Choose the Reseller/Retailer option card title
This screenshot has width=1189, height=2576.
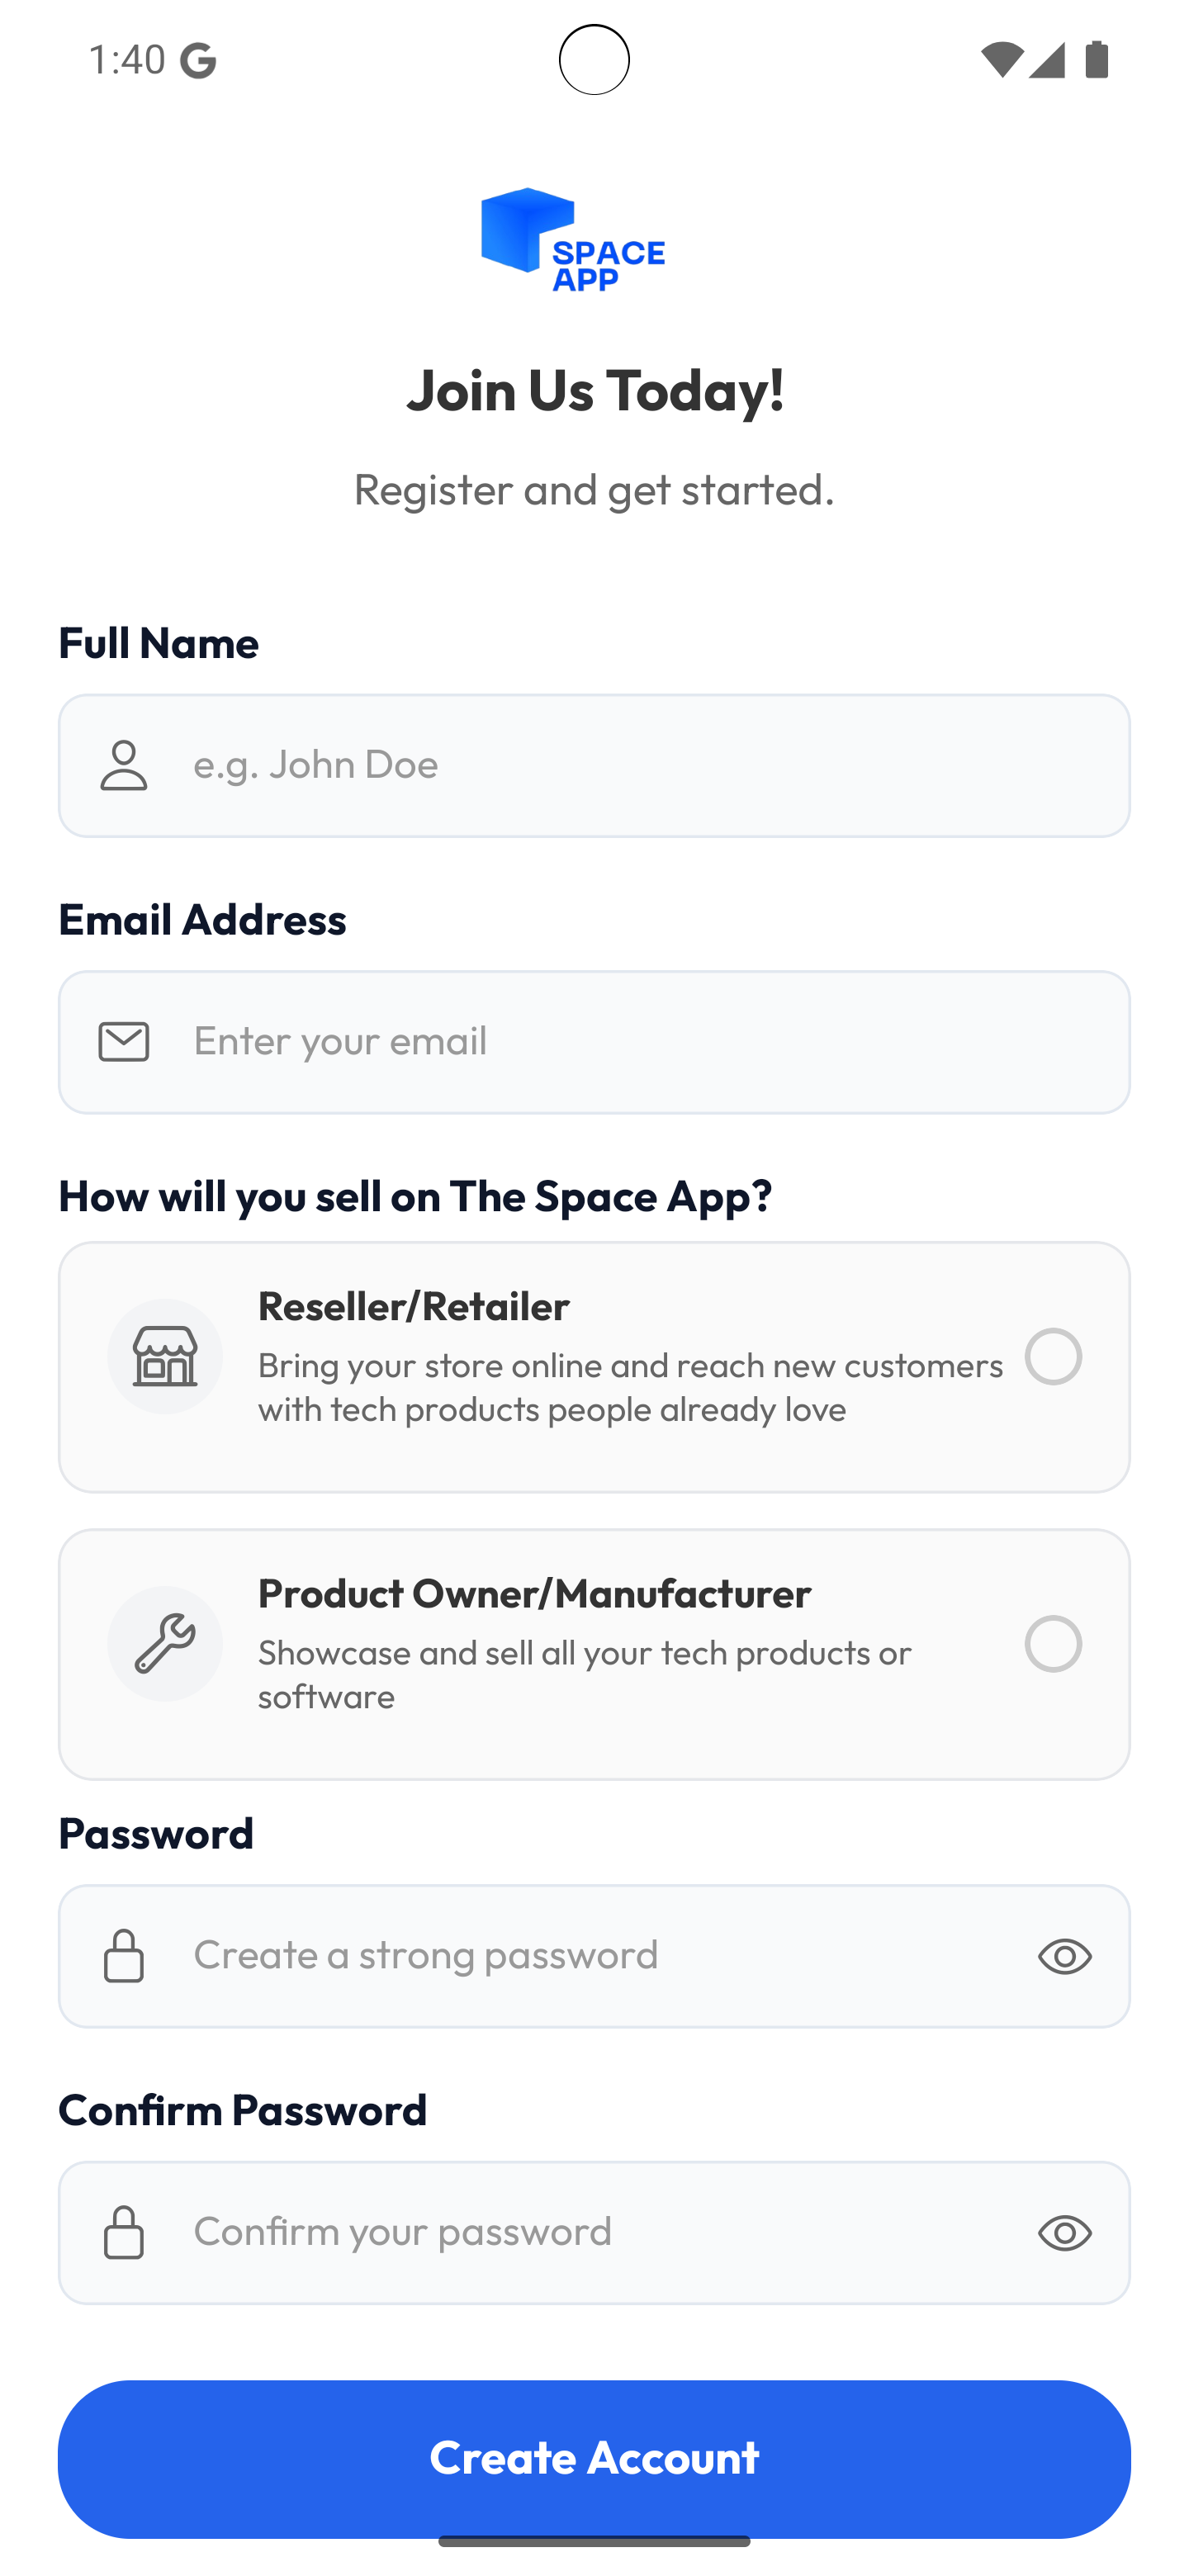(x=414, y=1306)
